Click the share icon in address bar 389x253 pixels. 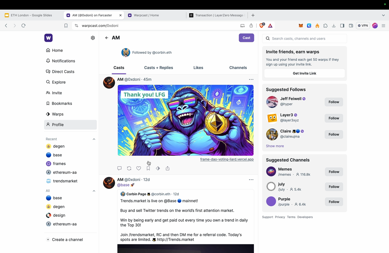pyautogui.click(x=251, y=26)
